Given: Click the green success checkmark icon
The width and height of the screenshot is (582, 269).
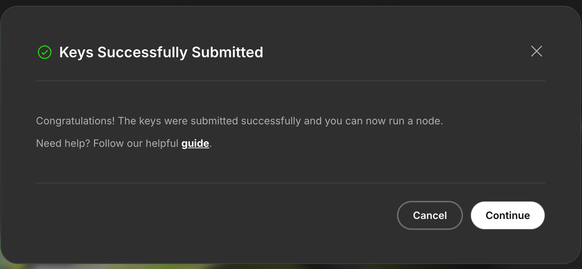Looking at the screenshot, I should [44, 52].
